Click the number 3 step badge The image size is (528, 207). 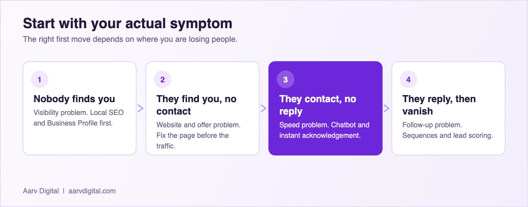(286, 80)
